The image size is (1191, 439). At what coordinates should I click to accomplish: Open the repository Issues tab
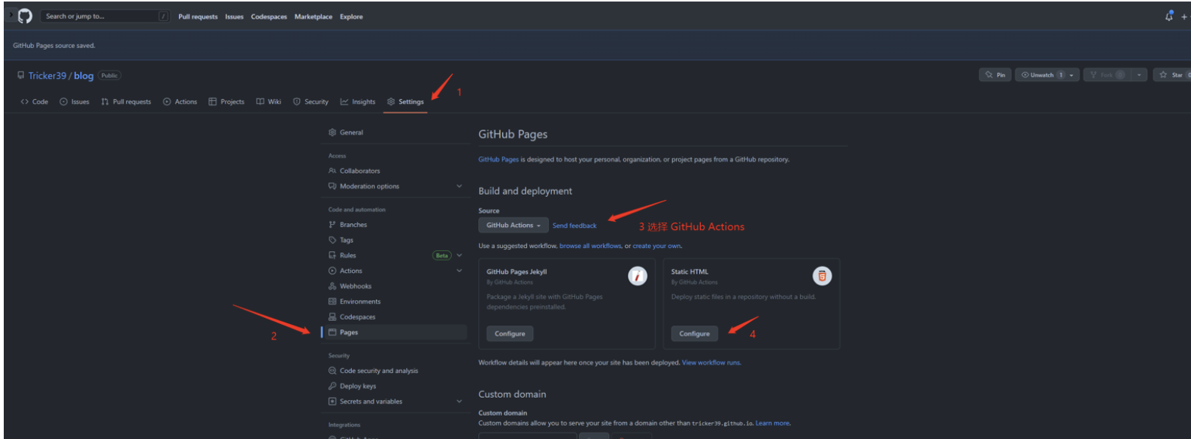click(x=74, y=101)
